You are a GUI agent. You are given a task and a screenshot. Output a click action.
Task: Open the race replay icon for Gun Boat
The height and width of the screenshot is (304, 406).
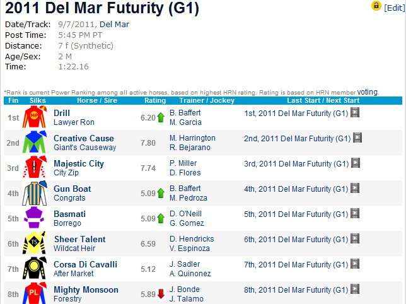pos(355,188)
